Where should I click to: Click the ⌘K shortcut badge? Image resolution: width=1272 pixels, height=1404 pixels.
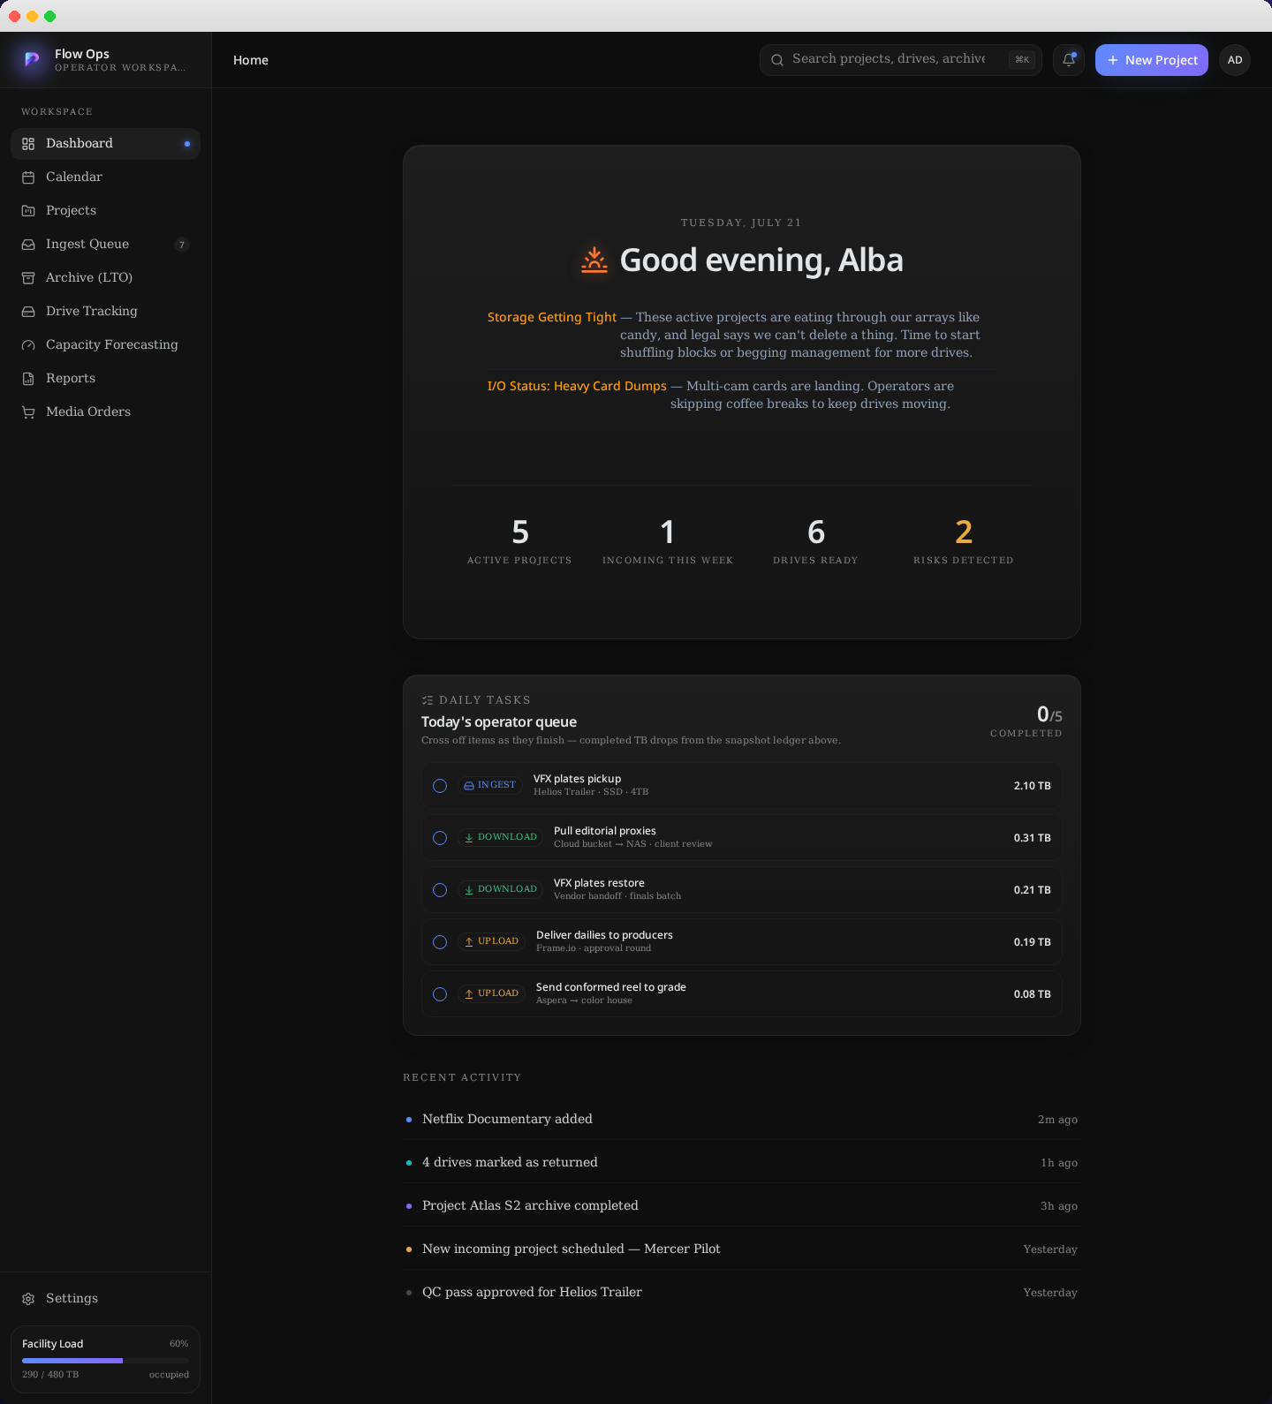click(x=1022, y=60)
